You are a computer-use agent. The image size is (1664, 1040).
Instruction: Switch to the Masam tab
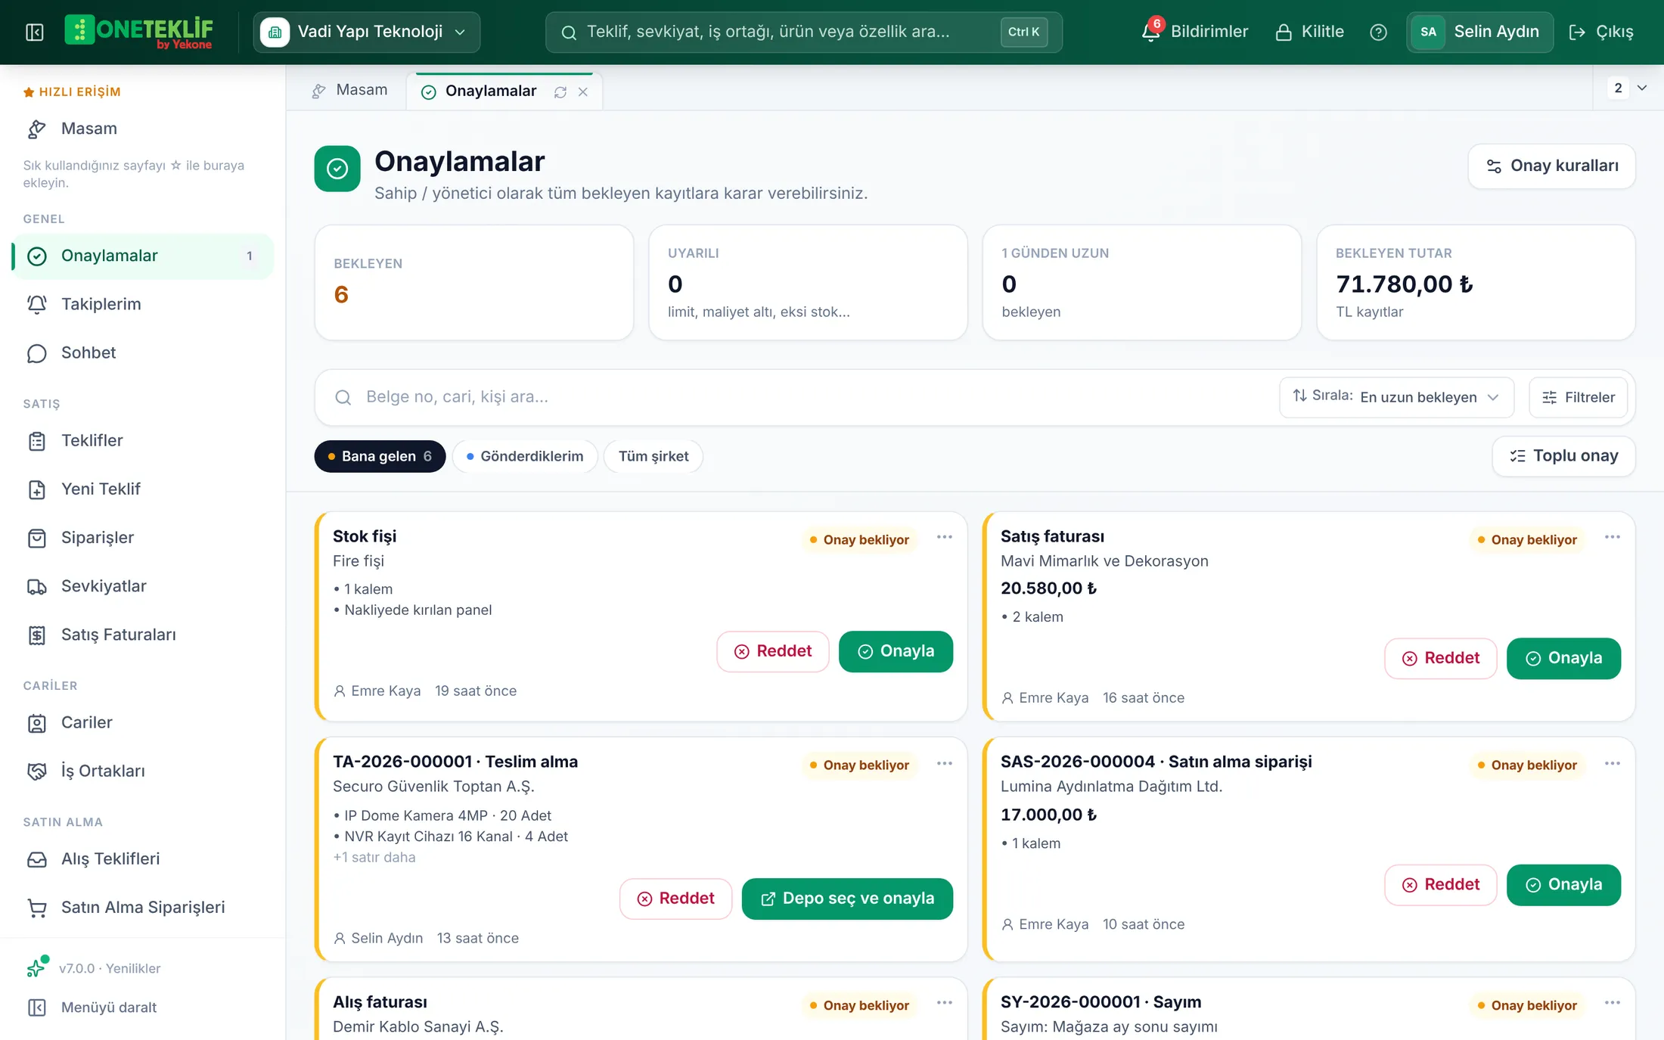(349, 90)
